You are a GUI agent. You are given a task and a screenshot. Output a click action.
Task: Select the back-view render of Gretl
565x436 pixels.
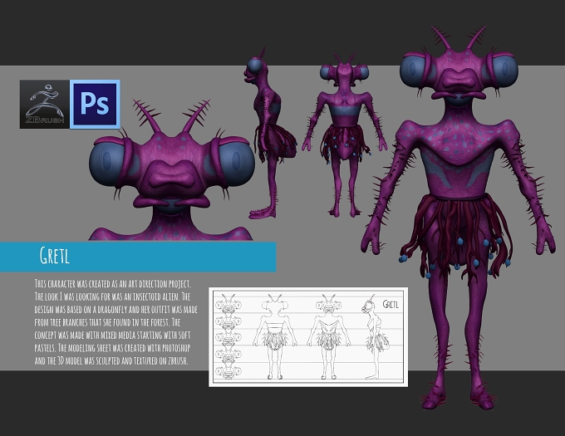coord(344,135)
